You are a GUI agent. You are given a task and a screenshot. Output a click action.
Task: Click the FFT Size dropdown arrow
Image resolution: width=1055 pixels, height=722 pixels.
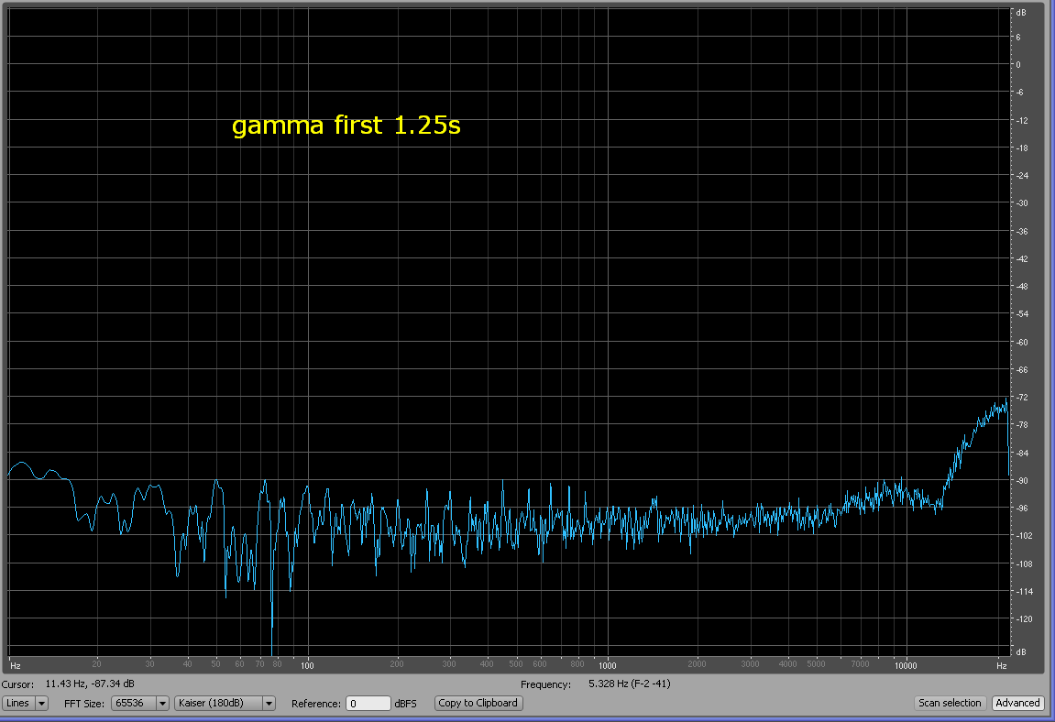pos(162,703)
